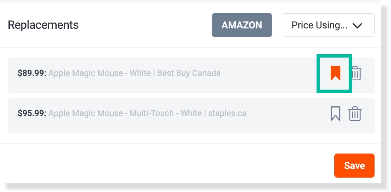Viewport: 391px width, 192px height.
Task: Remove the $95.99 staples.ca replacement
Action: pos(355,114)
